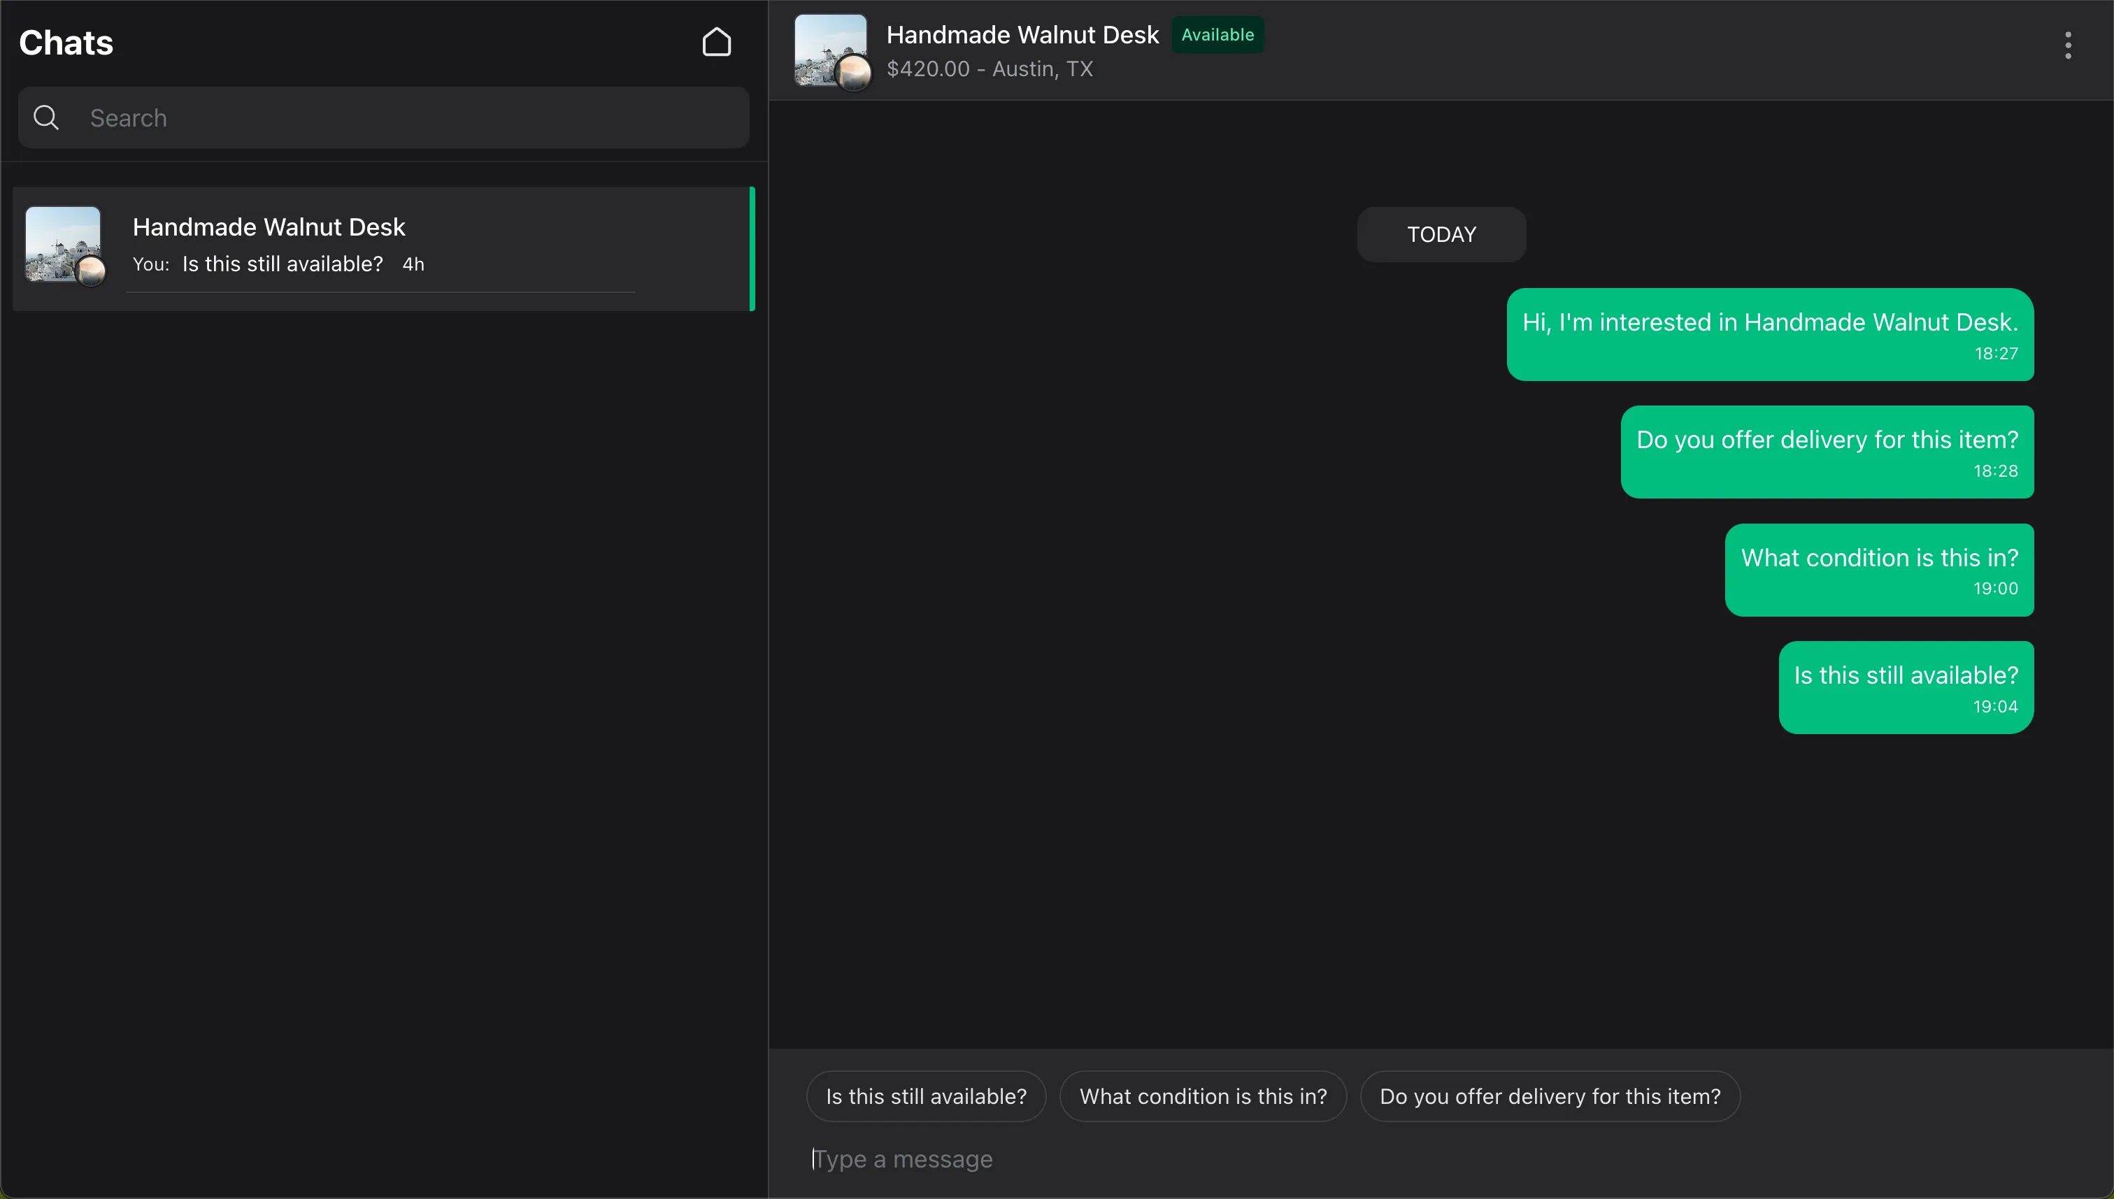The width and height of the screenshot is (2114, 1199).
Task: Open the home icon beside Chats
Action: (x=717, y=43)
